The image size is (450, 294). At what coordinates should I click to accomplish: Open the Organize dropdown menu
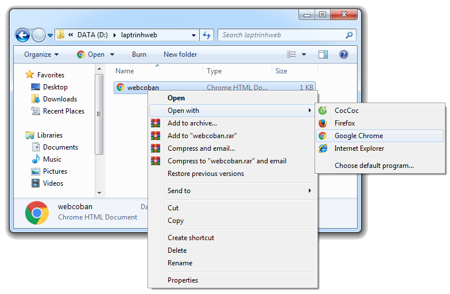coord(41,54)
